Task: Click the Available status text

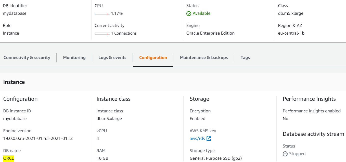Action: [201, 13]
